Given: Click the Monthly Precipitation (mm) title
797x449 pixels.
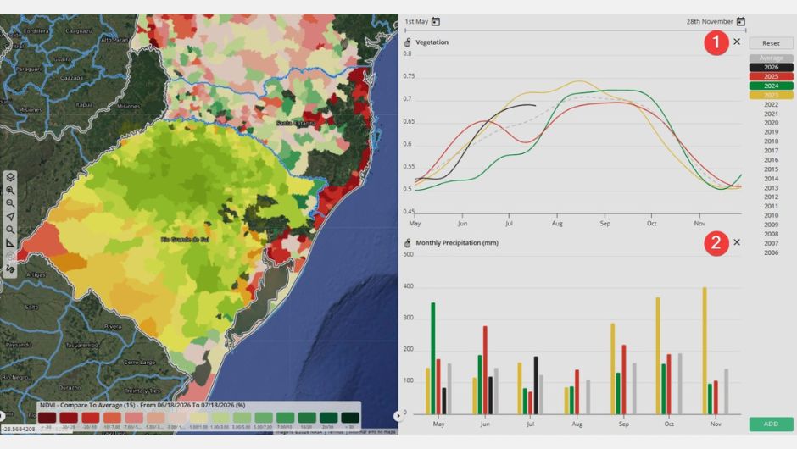Looking at the screenshot, I should (457, 243).
